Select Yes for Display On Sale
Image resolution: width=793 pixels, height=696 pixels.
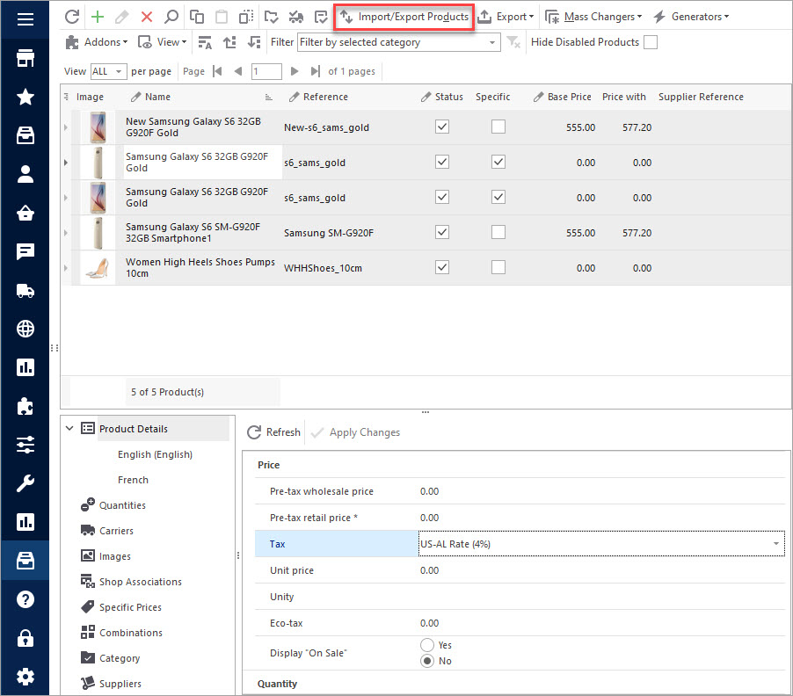[x=427, y=645]
